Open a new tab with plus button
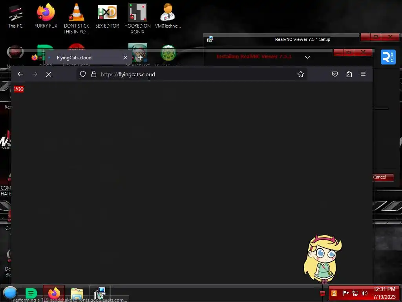 pyautogui.click(x=140, y=58)
